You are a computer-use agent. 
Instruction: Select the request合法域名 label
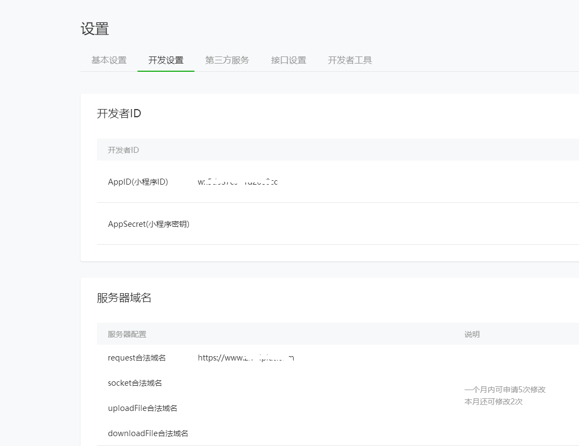[136, 358]
